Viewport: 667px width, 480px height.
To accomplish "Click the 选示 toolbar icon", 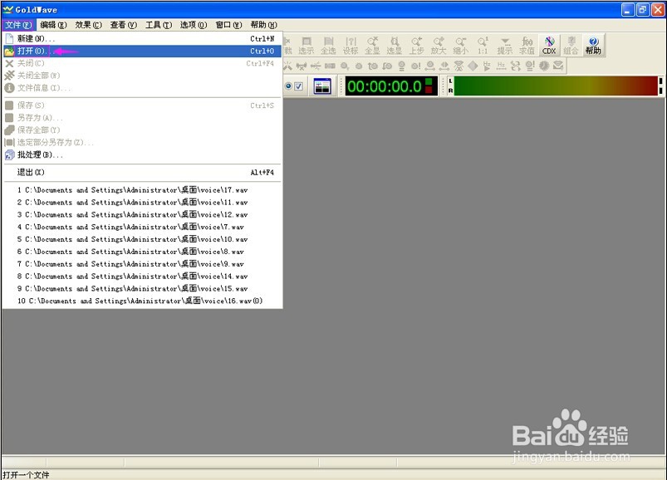I will pos(307,46).
